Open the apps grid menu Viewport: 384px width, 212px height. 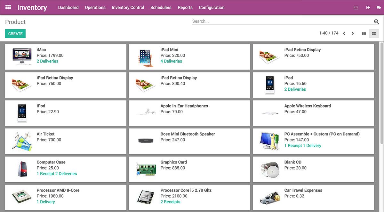[x=8, y=7]
